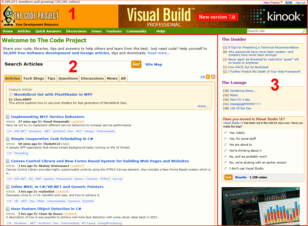Screen dimensions: 308x226
Task: Select the Articles tab in content list
Action: [12, 78]
